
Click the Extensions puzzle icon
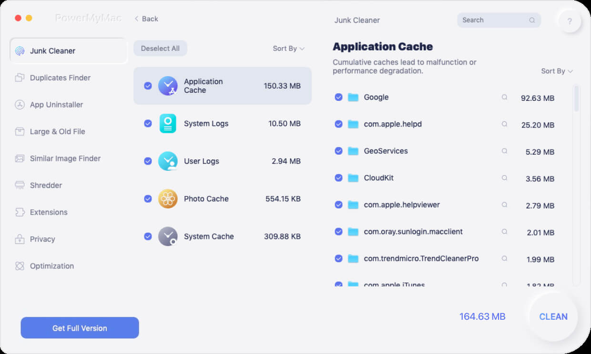pyautogui.click(x=20, y=212)
